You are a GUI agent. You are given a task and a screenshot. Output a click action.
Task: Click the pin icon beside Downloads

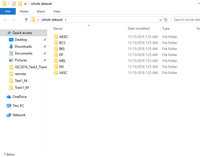45,47
